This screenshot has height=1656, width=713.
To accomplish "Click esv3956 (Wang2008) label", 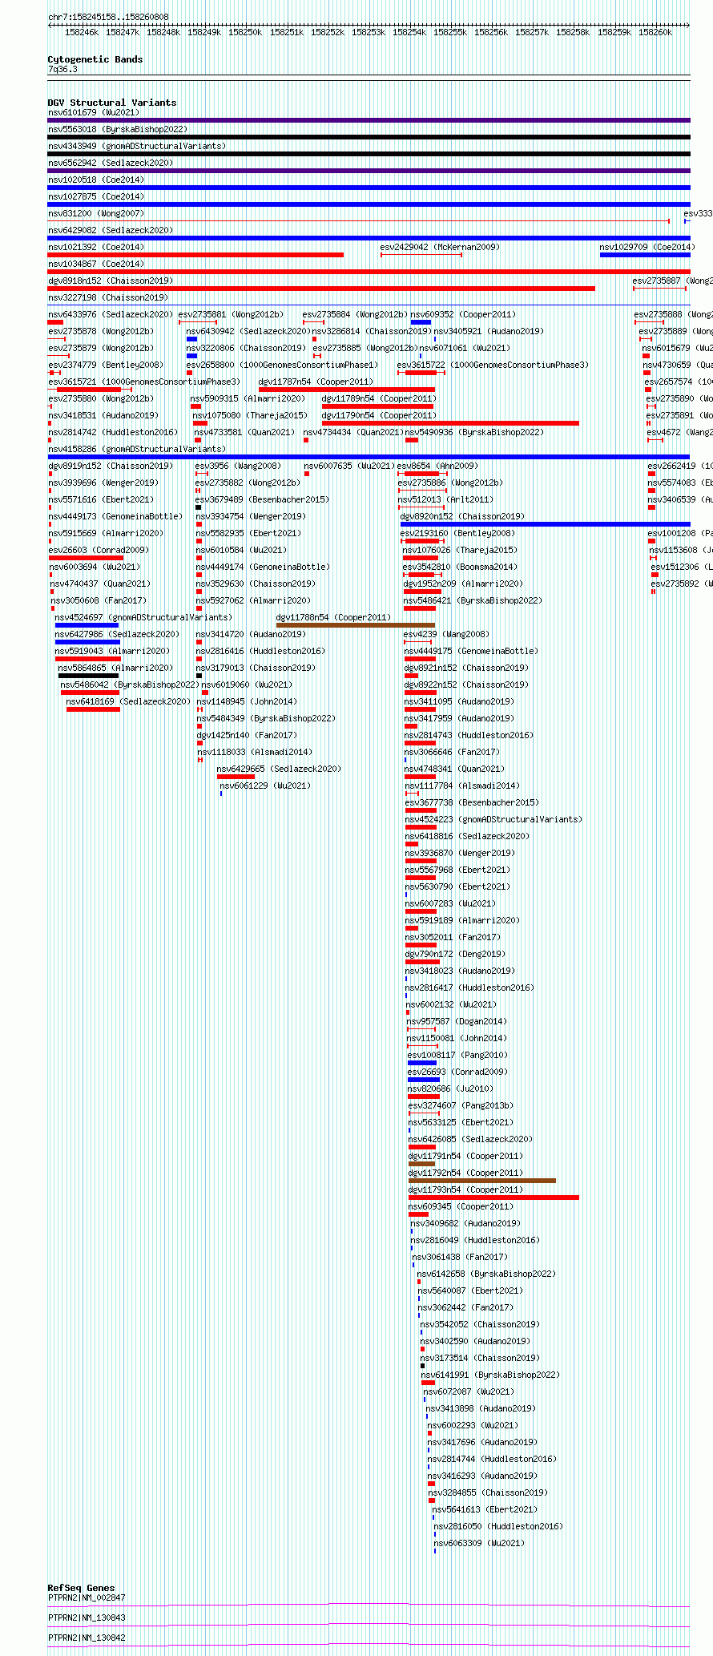I will (239, 466).
